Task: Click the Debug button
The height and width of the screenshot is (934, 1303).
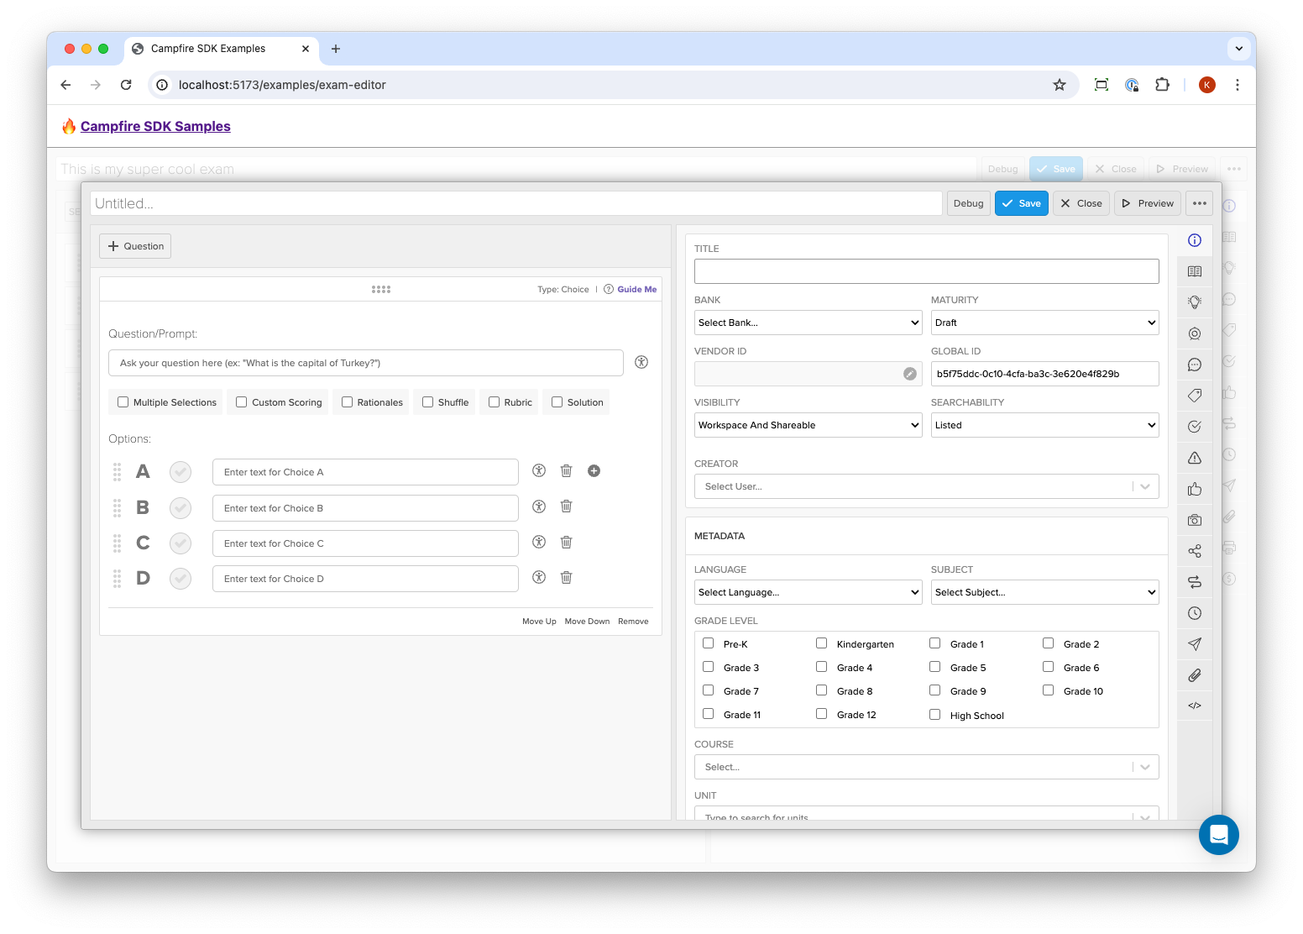Action: (968, 203)
